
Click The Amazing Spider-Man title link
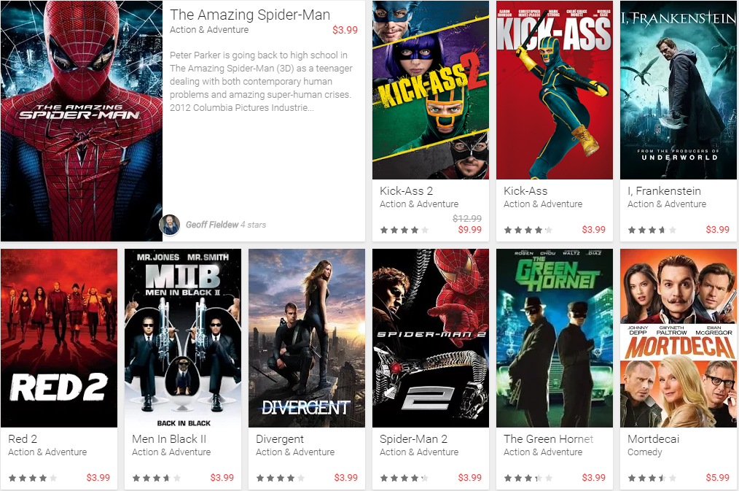click(x=250, y=15)
